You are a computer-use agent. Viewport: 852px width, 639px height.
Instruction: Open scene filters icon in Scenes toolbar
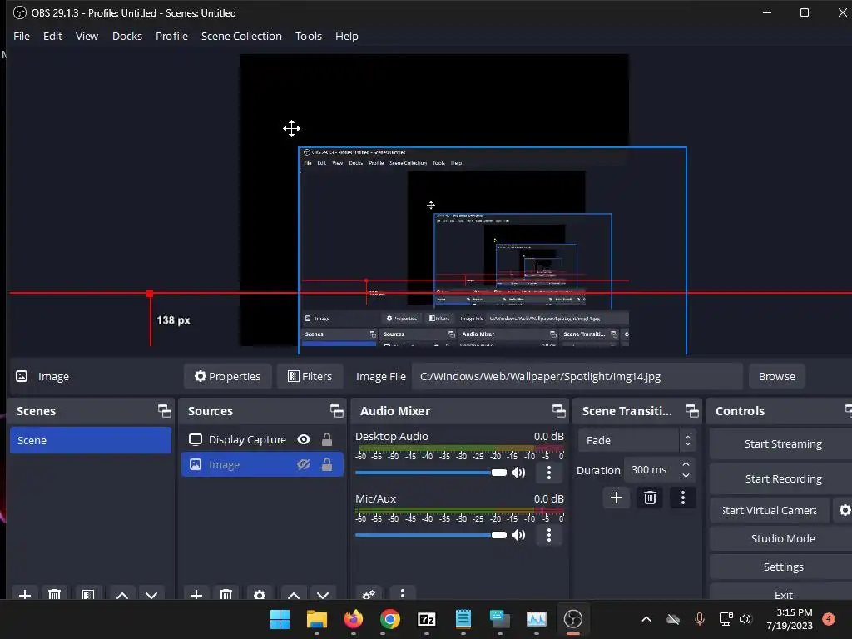[88, 594]
